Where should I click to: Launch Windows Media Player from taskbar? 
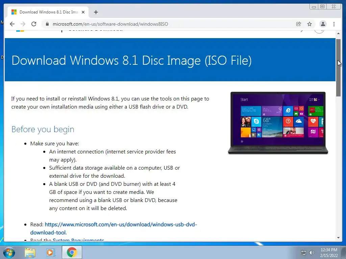(x=51, y=252)
